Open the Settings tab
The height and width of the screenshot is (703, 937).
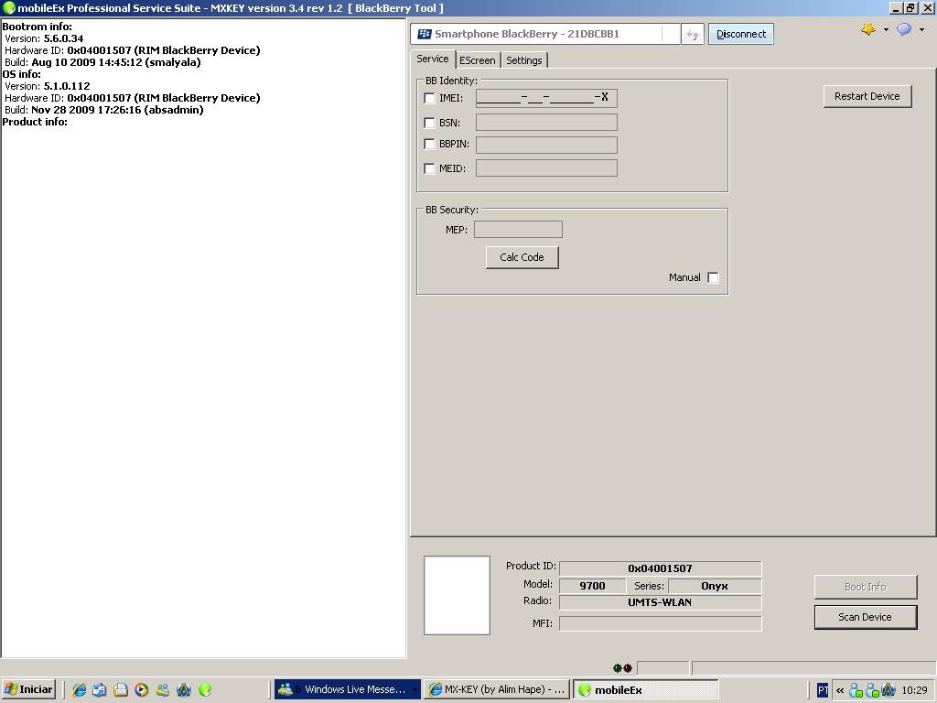tap(524, 60)
